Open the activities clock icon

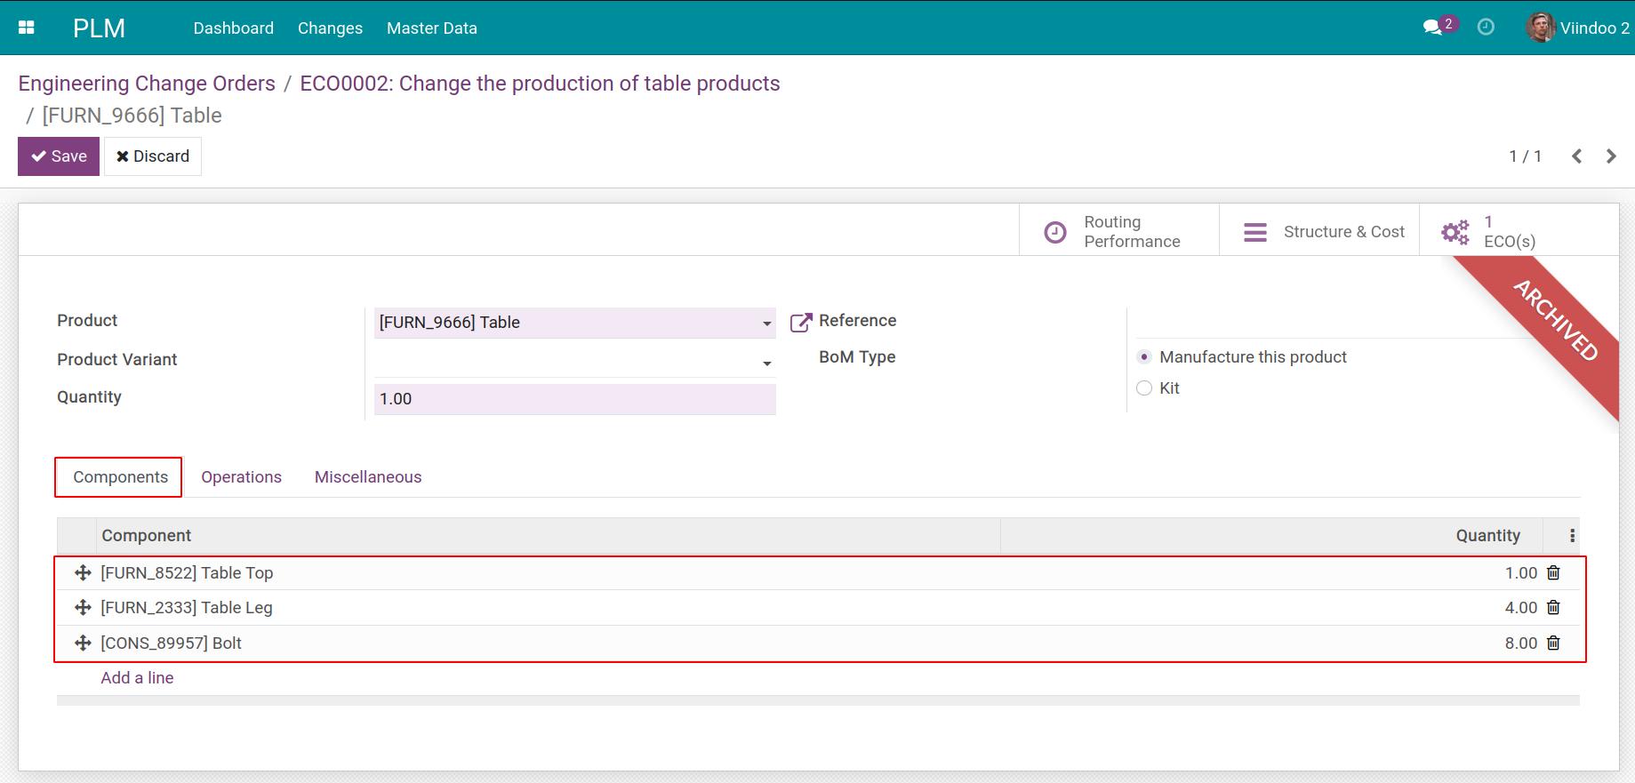[x=1486, y=28]
